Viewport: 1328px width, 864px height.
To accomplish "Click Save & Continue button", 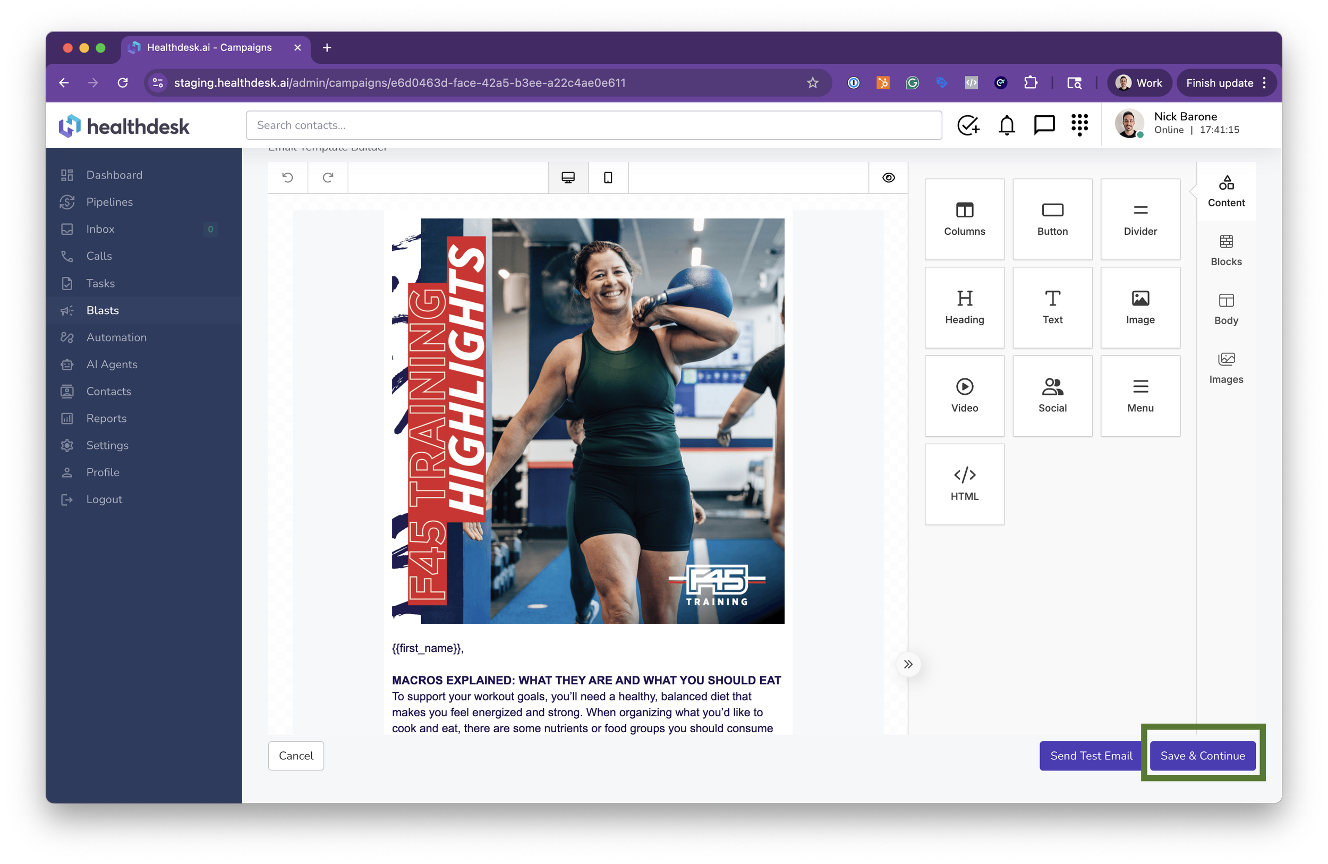I will 1202,755.
